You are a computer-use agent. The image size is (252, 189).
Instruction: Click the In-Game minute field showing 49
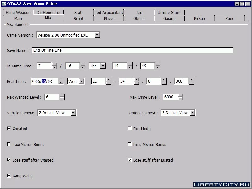[x=147, y=66]
